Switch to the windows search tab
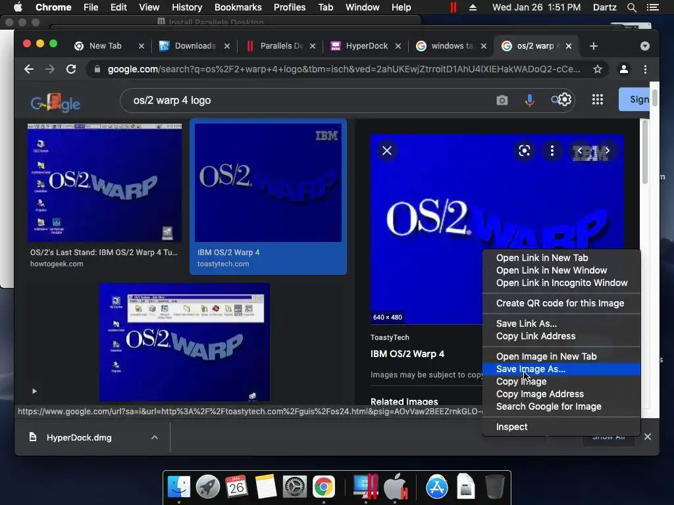 tap(452, 46)
